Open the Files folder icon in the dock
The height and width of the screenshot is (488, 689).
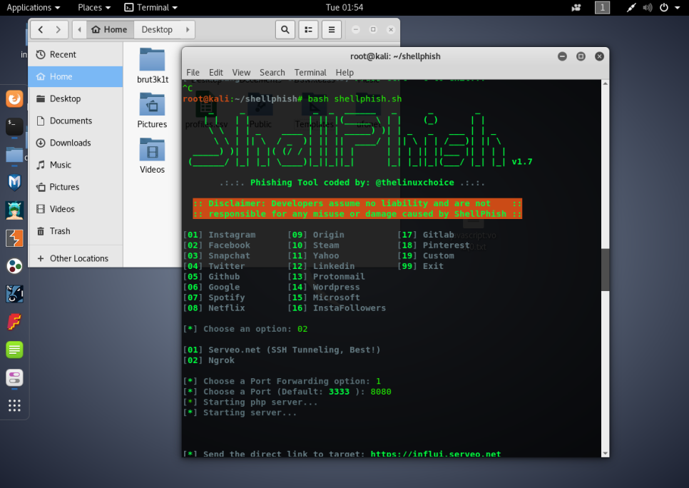tap(14, 154)
